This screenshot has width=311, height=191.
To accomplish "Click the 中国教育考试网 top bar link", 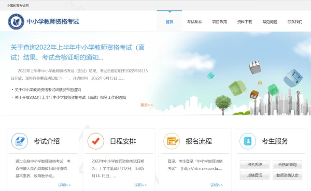I will point(18,6).
